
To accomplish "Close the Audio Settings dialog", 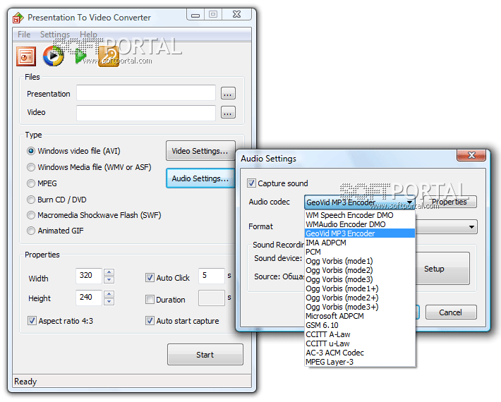I will point(471,155).
